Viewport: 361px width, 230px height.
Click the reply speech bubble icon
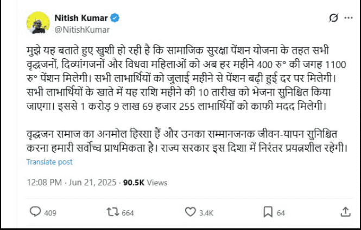point(35,212)
